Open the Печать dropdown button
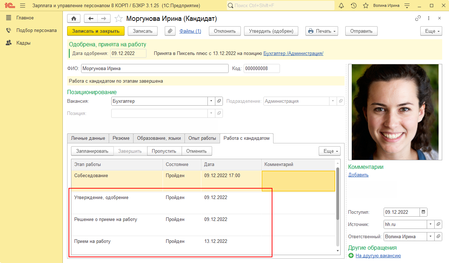Viewport: 449px width, 263px height. (x=322, y=31)
